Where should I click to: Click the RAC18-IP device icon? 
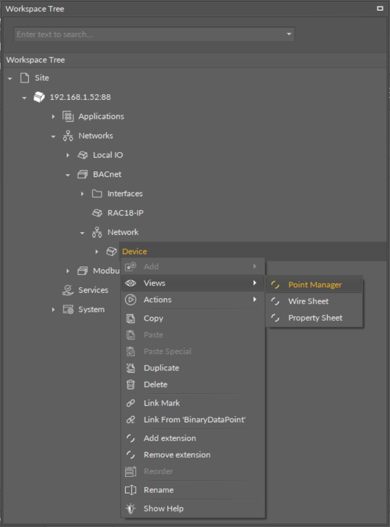(97, 213)
